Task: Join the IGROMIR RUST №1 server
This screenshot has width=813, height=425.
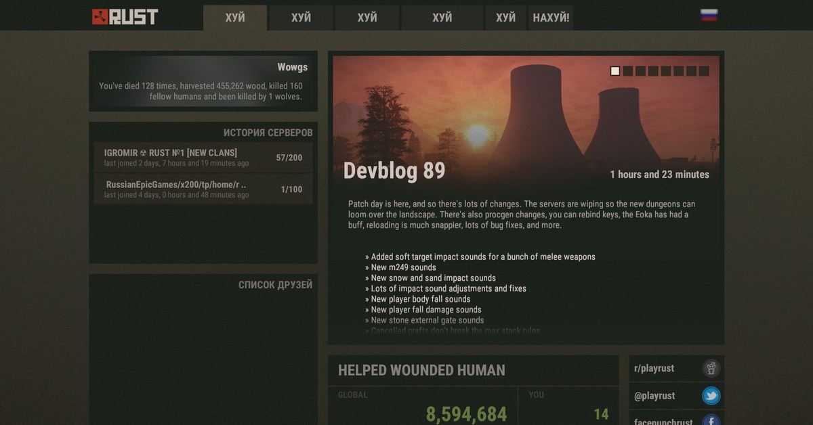Action: pos(203,158)
